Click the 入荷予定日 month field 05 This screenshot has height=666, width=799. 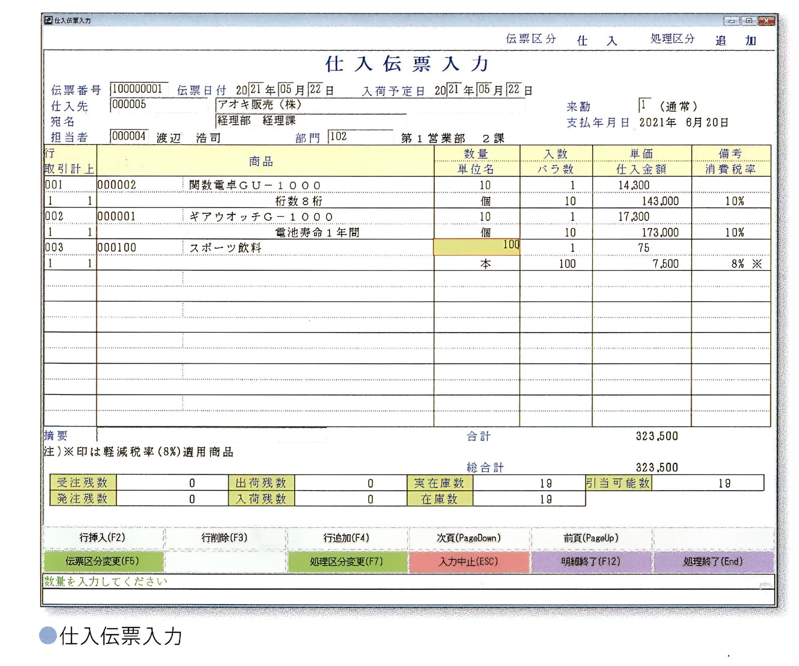(484, 89)
